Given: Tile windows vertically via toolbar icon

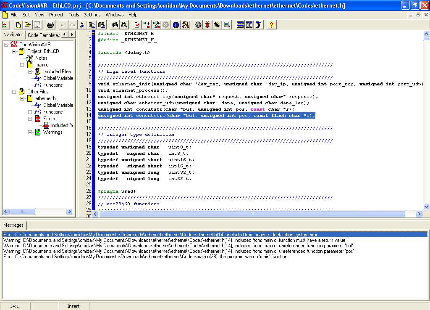Looking at the screenshot, I should [x=249, y=25].
